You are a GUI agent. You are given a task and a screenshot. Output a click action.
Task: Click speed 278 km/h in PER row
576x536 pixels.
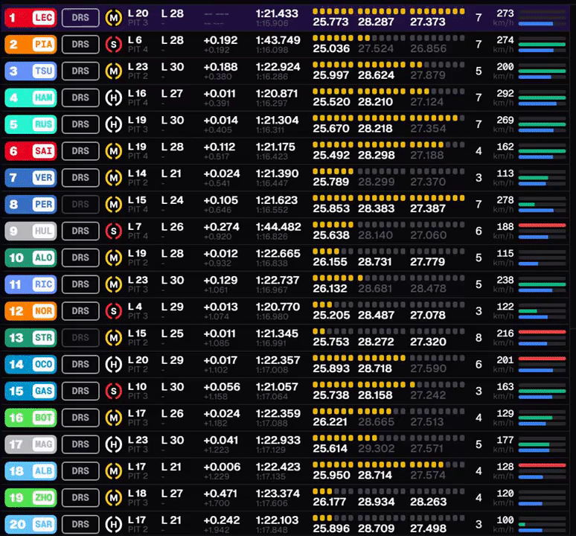[505, 200]
